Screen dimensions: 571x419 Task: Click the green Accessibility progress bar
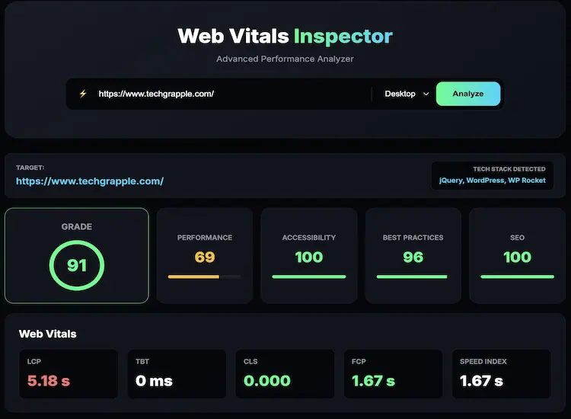[309, 277]
